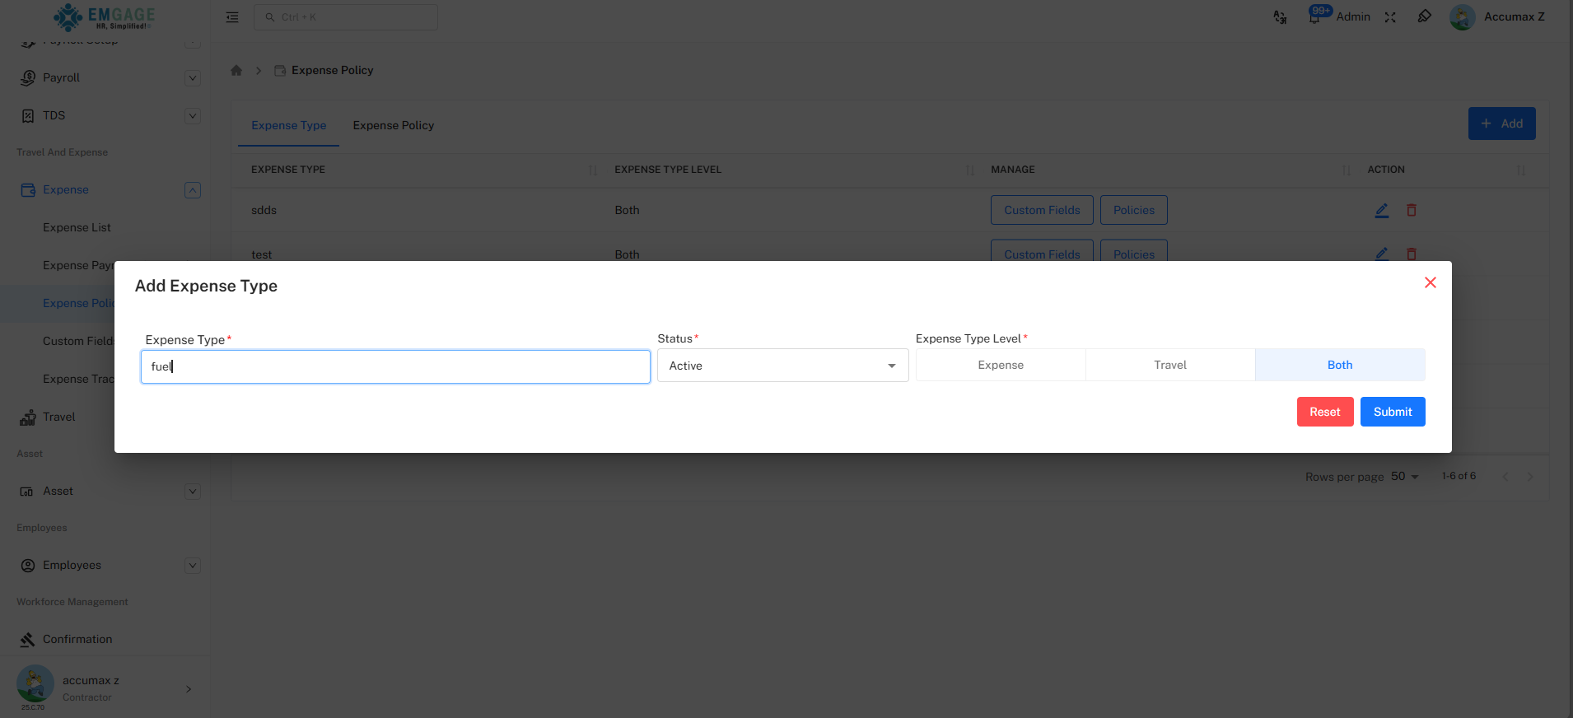Select Both as expense type level
Image resolution: width=1573 pixels, height=718 pixels.
point(1340,365)
